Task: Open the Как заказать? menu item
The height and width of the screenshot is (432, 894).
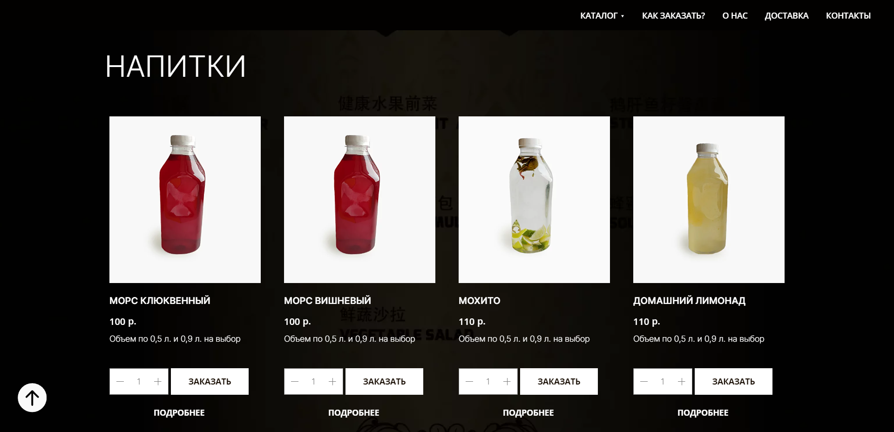Action: pos(673,16)
